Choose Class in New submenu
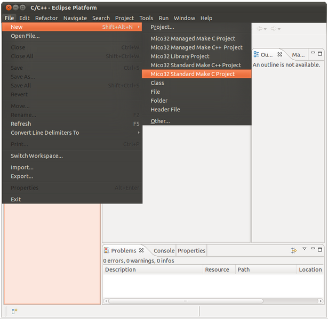 tap(196, 83)
